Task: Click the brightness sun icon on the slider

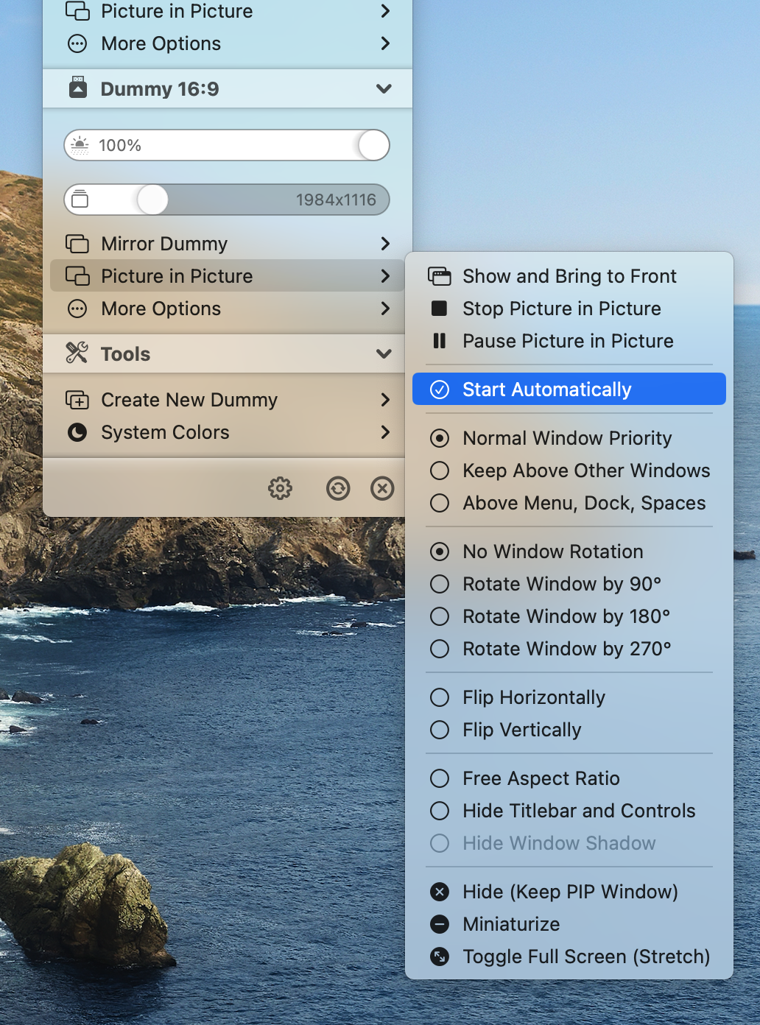Action: (82, 145)
